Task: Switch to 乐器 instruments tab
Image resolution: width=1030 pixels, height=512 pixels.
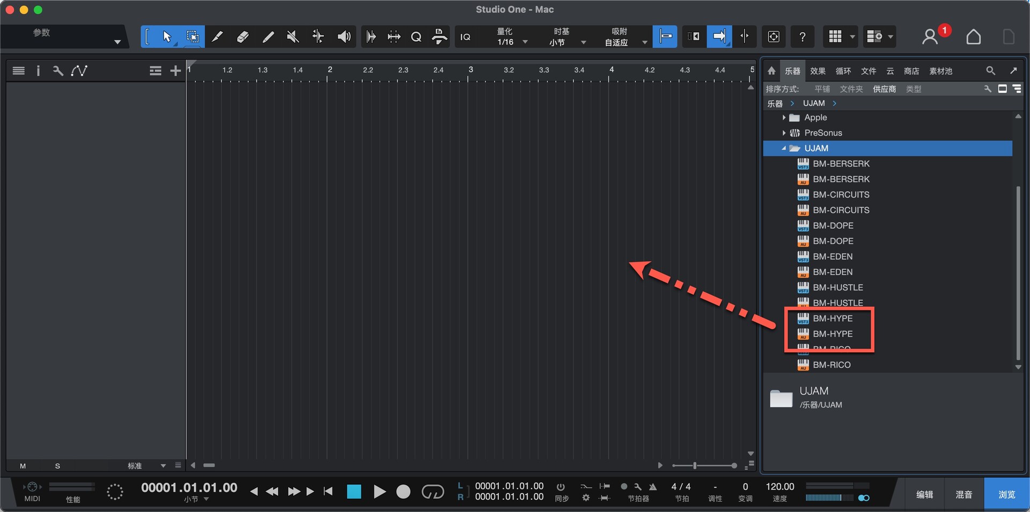Action: [x=792, y=71]
